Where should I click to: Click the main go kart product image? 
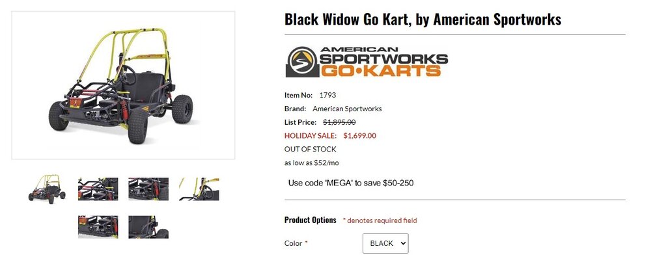coord(123,85)
